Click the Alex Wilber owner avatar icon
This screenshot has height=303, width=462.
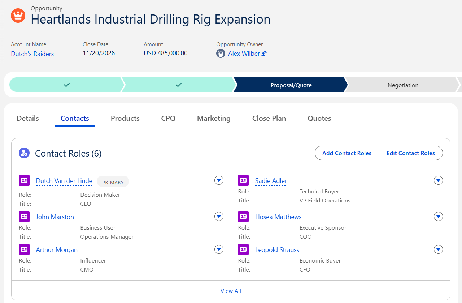[x=221, y=54]
